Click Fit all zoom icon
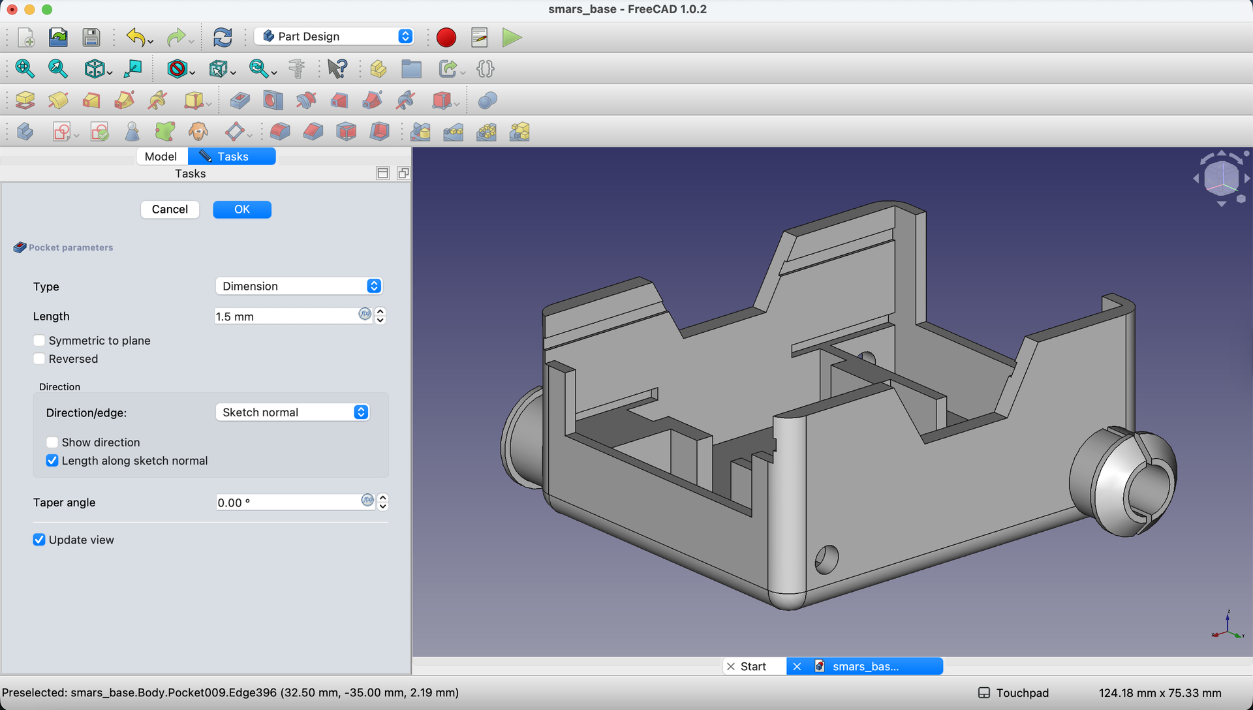The width and height of the screenshot is (1253, 710). pos(25,69)
